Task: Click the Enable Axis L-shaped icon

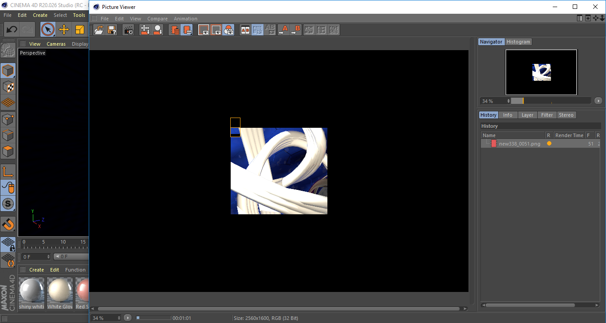Action: (x=8, y=172)
